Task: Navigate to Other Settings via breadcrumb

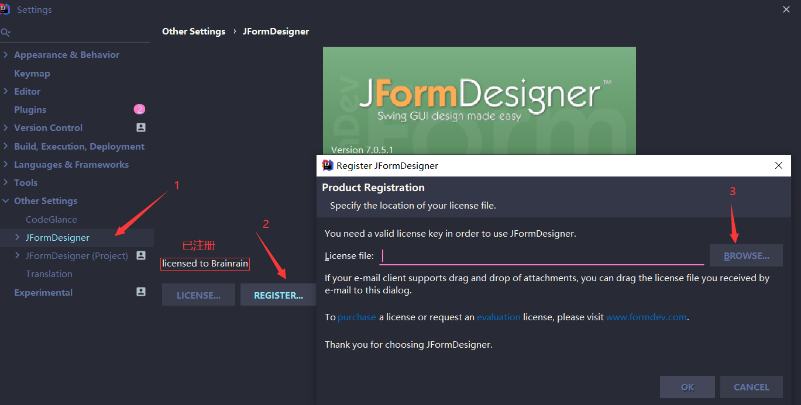Action: (194, 31)
